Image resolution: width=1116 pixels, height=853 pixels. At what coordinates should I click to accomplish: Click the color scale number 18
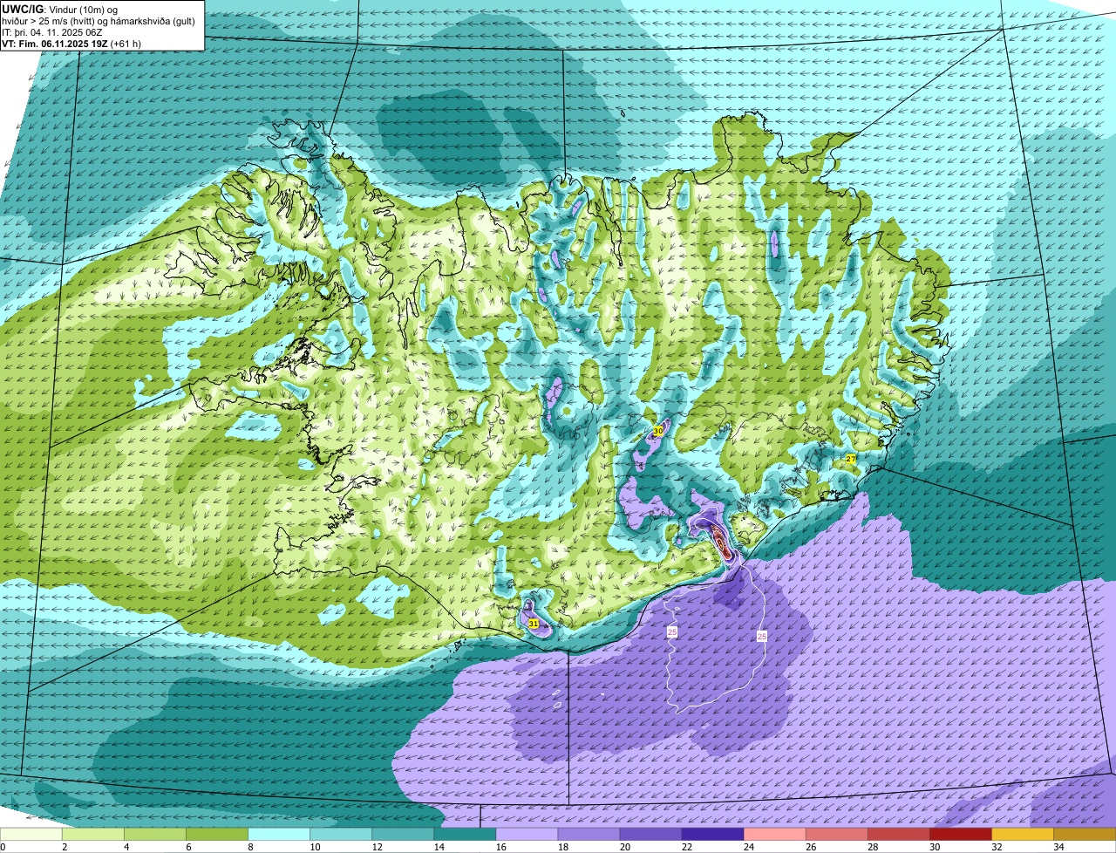[x=561, y=847]
